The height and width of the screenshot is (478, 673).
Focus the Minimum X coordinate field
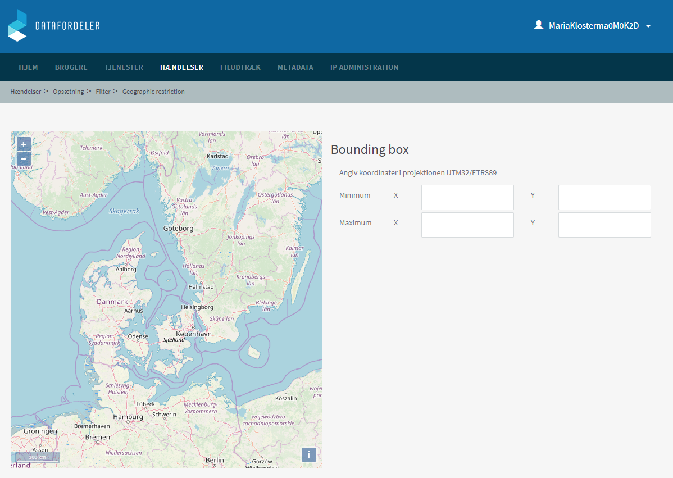coord(467,198)
